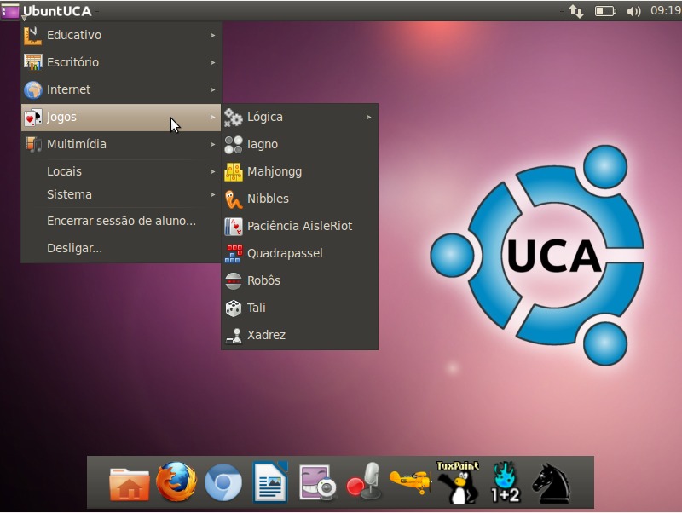Click the Quadrapassel label text

285,253
